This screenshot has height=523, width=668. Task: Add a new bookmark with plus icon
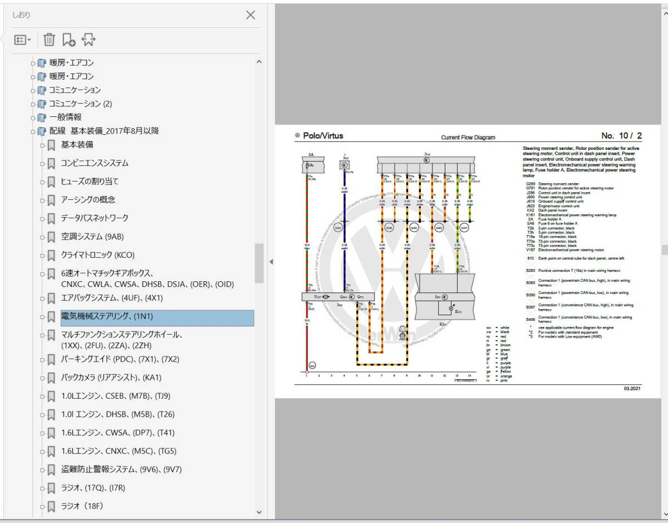(68, 40)
